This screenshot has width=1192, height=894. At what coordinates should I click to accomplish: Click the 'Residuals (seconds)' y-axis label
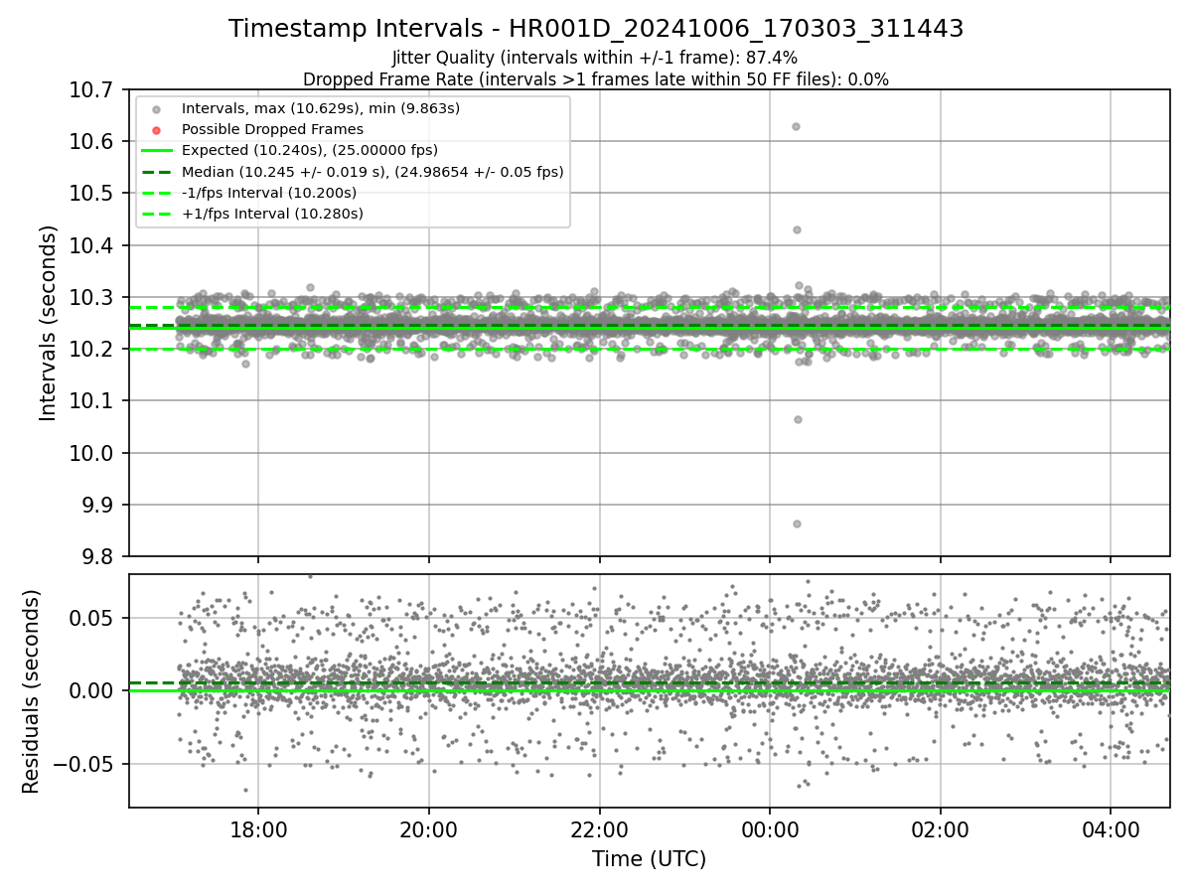[31, 691]
